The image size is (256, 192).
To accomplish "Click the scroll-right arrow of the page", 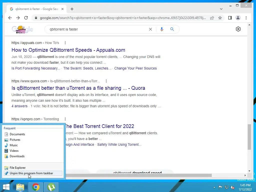I will (x=245, y=175).
